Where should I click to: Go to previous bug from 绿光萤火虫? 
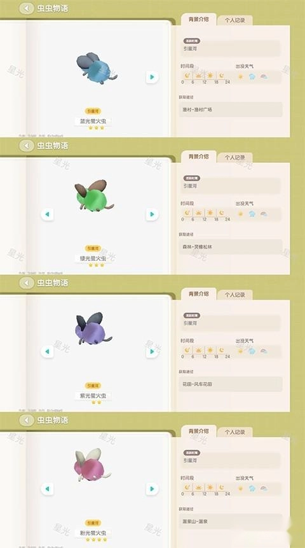[x=47, y=214]
